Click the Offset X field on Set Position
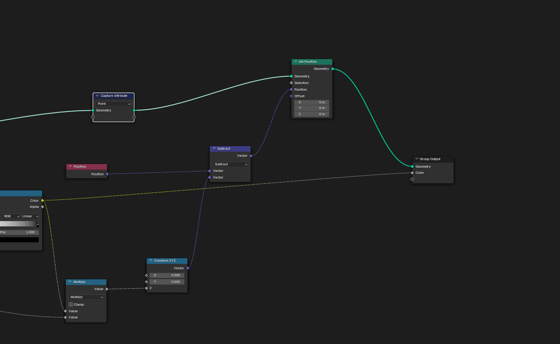Screen dimensions: 560x344 [x=312, y=103]
